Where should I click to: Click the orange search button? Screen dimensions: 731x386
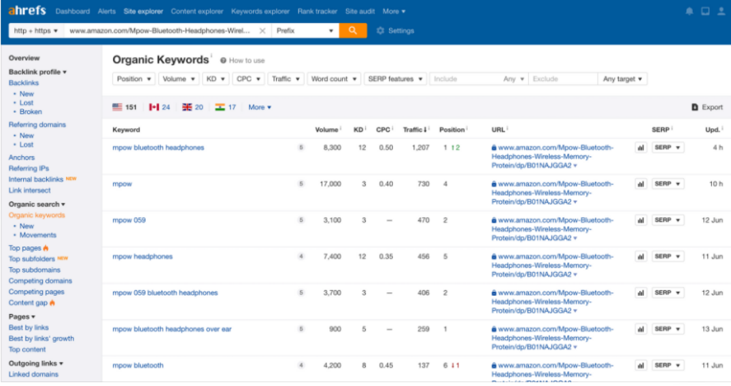tap(353, 31)
